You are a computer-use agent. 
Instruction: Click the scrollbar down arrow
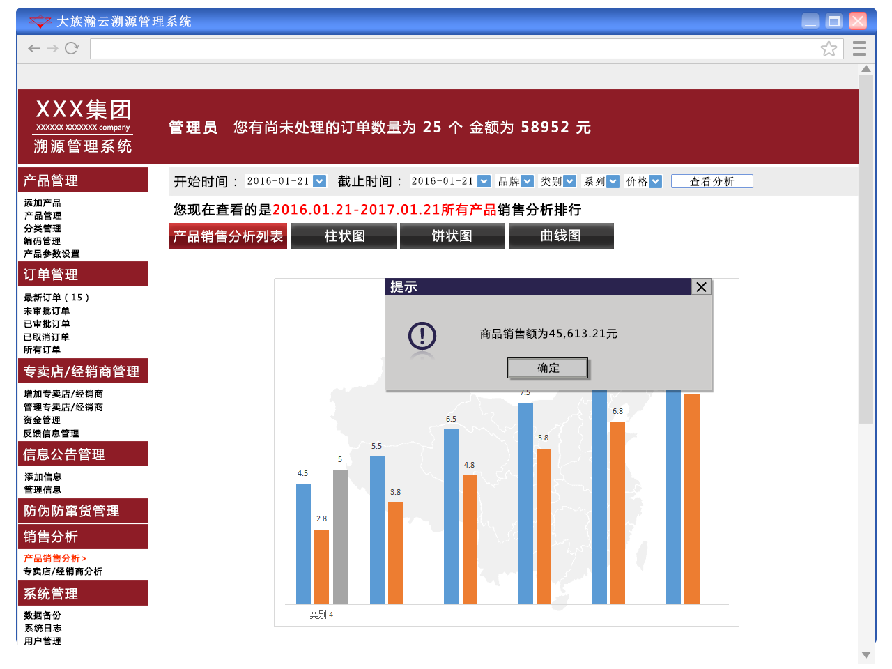[866, 655]
